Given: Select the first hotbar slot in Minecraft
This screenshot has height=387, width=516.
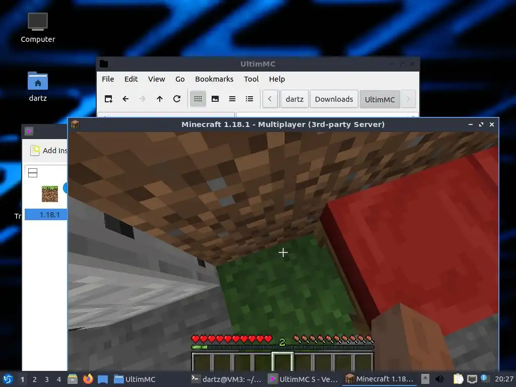Looking at the screenshot, I should (202, 362).
